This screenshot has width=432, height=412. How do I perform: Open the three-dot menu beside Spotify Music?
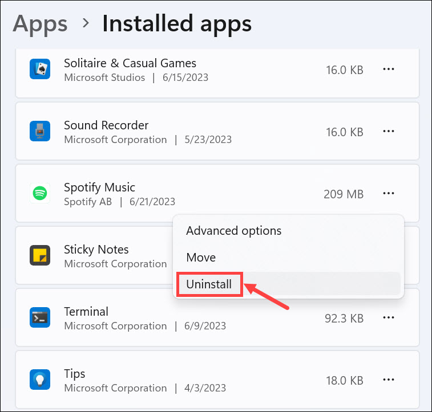389,194
